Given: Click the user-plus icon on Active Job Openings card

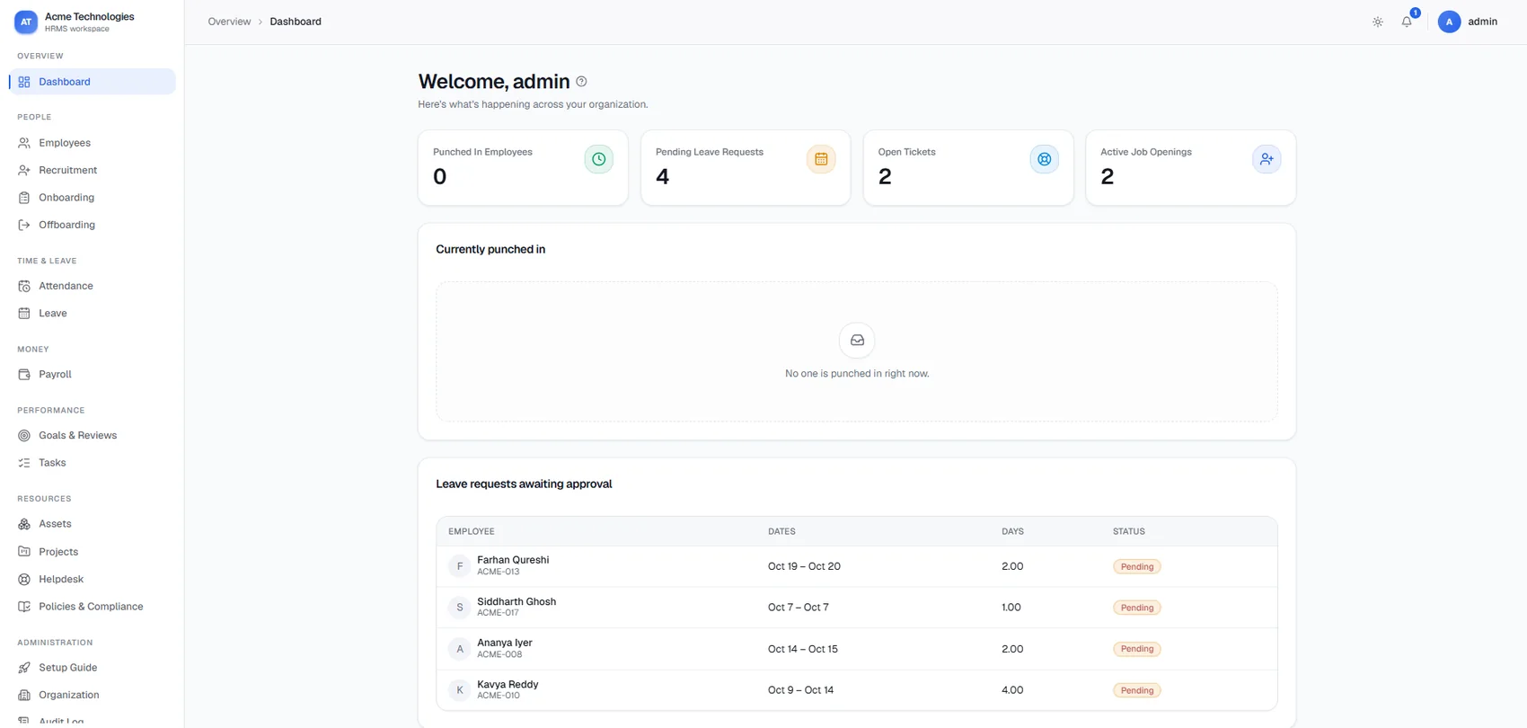Looking at the screenshot, I should point(1267,159).
